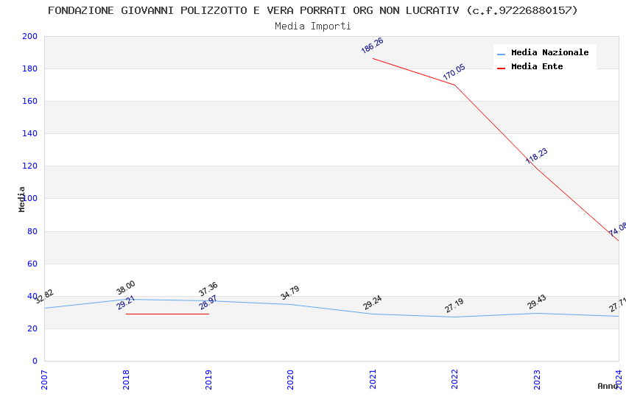Click the 0 y-axis tick label
This screenshot has width=626, height=405.
coord(35,361)
